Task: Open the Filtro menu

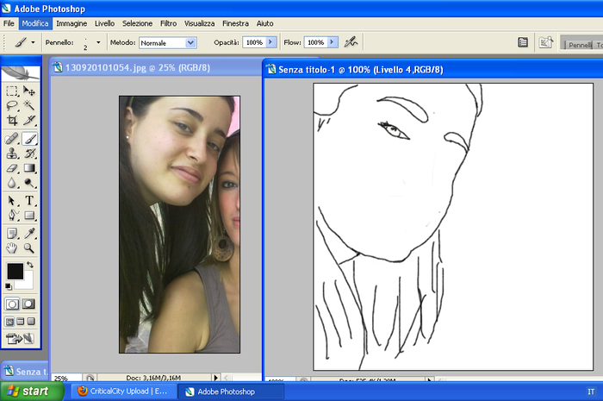Action: pyautogui.click(x=169, y=23)
